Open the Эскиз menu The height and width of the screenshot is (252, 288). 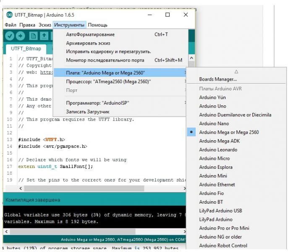(x=45, y=25)
